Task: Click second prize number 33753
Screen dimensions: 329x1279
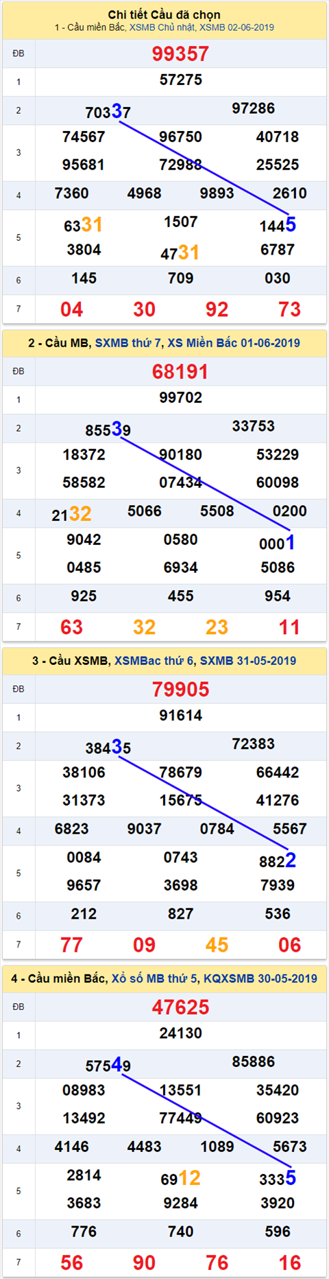Action: click(254, 426)
